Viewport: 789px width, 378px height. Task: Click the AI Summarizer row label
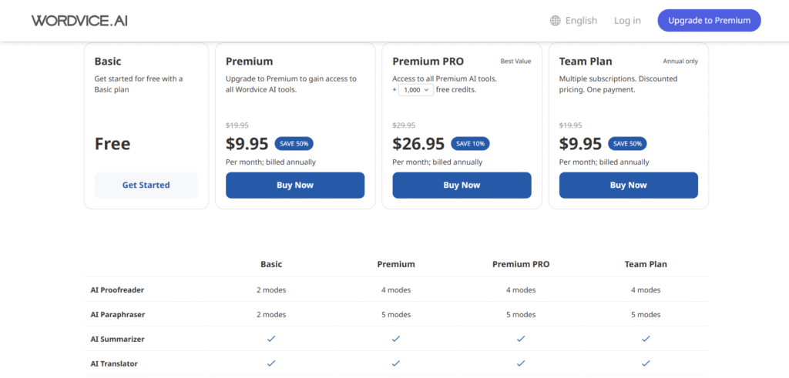pyautogui.click(x=117, y=340)
